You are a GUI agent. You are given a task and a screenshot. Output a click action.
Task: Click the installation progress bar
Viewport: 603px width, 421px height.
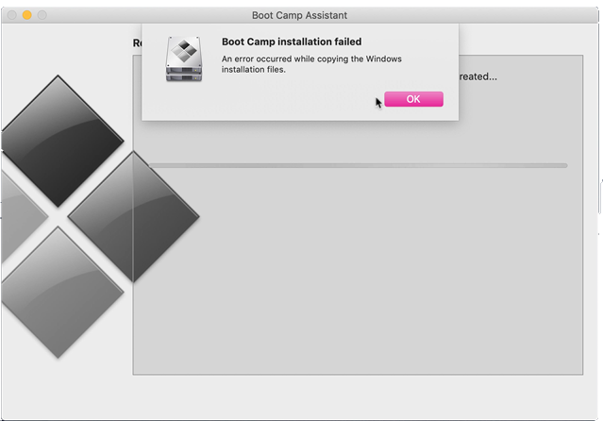click(x=358, y=165)
